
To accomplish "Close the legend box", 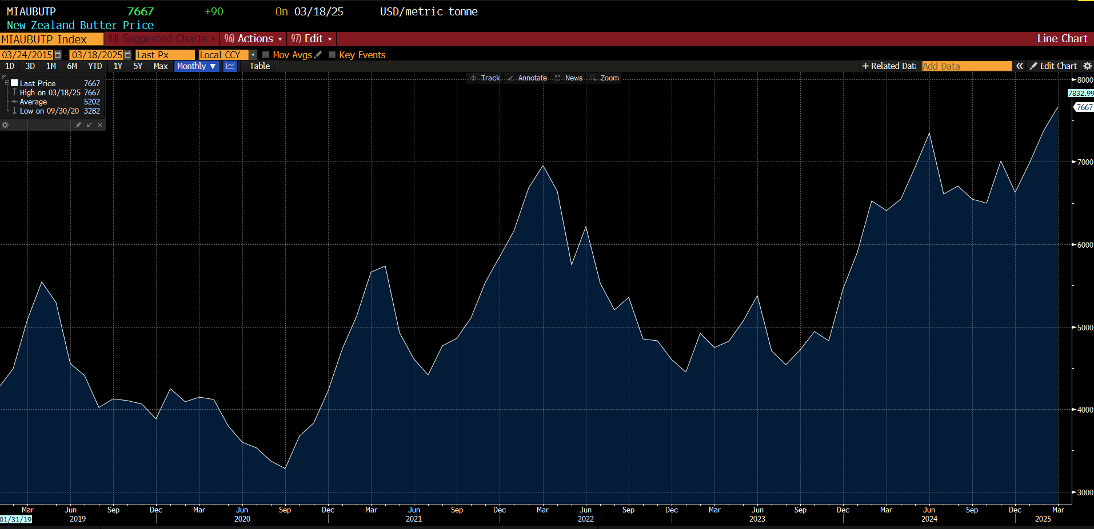I will click(x=100, y=125).
